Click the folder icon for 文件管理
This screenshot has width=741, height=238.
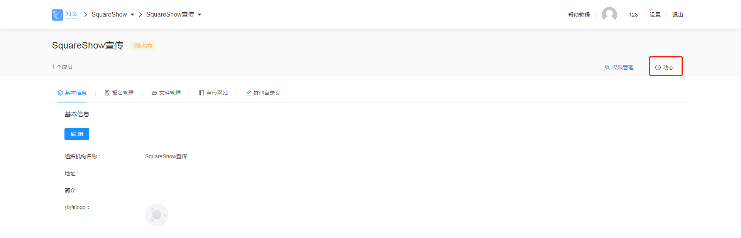coord(154,93)
